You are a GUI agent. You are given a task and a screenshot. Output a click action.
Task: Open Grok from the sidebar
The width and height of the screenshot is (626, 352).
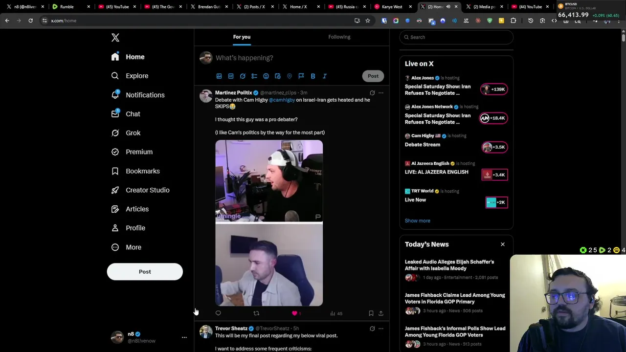tap(126, 133)
